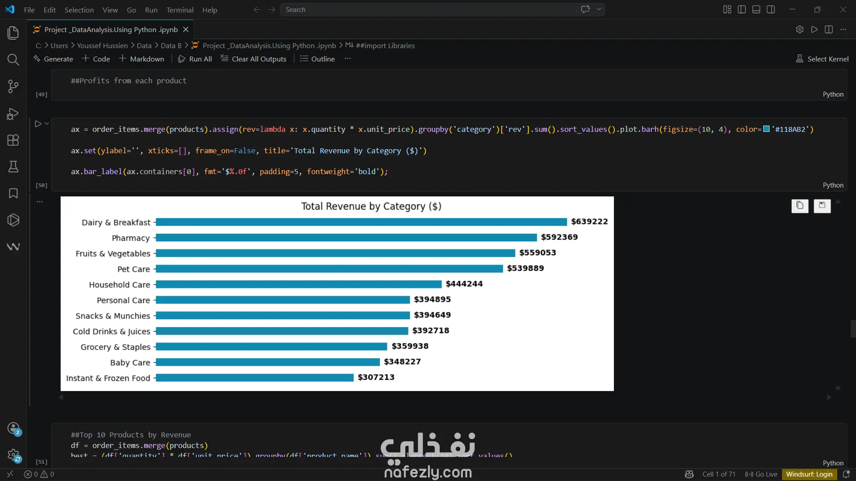The image size is (856, 481).
Task: Open dropdown arrow next to Copilot icon
Action: point(599,9)
